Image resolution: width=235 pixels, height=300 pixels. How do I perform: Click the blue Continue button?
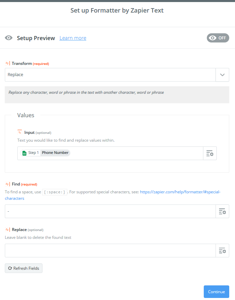pyautogui.click(x=216, y=292)
